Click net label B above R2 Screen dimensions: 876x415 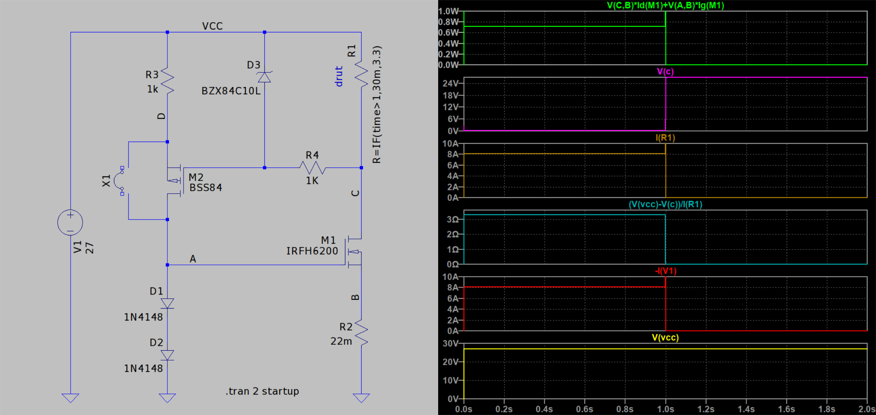(355, 297)
